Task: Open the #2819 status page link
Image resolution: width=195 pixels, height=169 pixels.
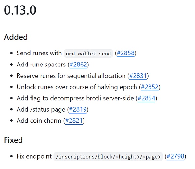Action: coord(78,109)
